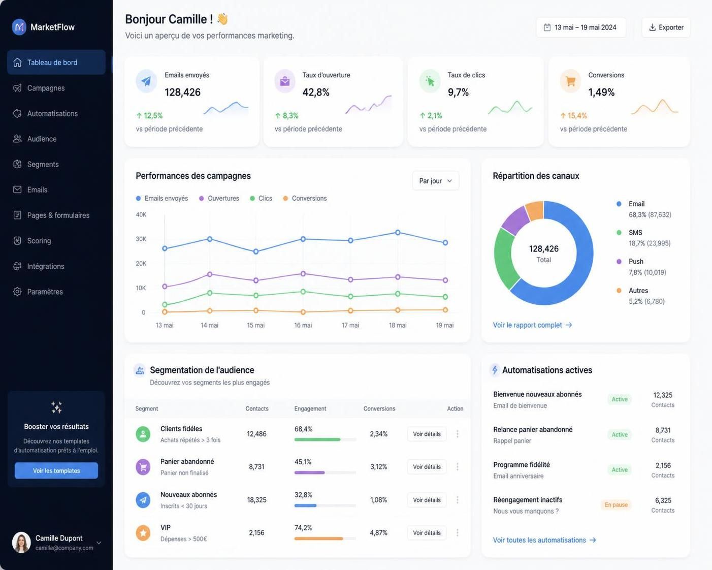
Task: Click the Voir les templates button
Action: (56, 471)
